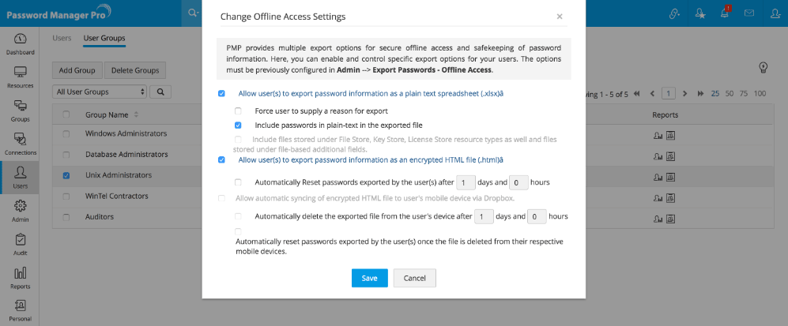
Task: Click the Save button
Action: point(369,278)
